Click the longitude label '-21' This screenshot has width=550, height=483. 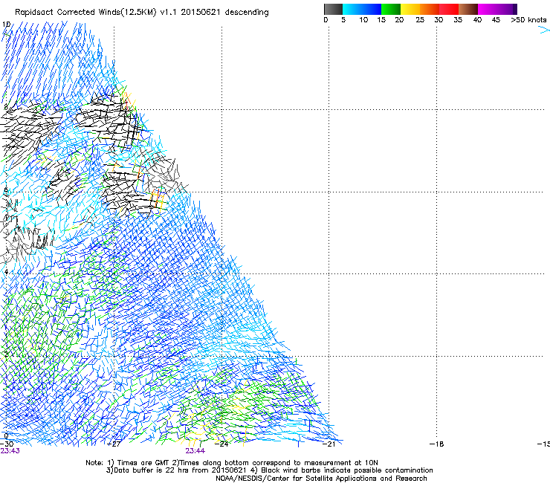point(329,444)
